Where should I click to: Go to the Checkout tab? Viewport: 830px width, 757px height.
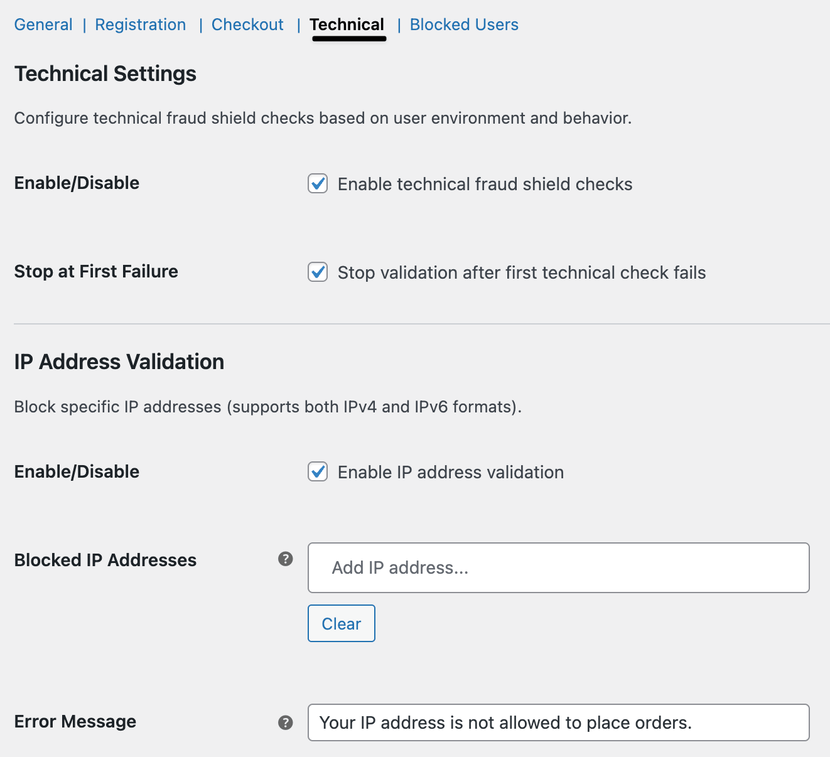coord(247,24)
